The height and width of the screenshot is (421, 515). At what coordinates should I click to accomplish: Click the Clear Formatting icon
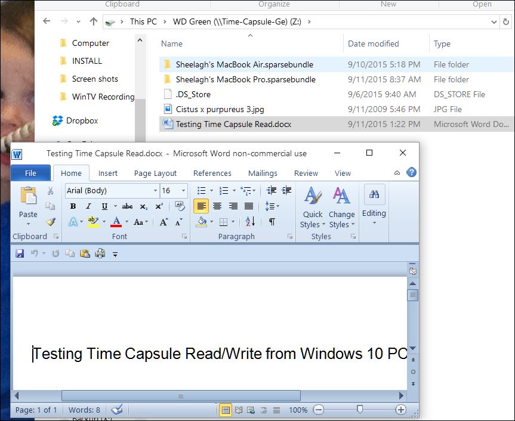(x=180, y=206)
